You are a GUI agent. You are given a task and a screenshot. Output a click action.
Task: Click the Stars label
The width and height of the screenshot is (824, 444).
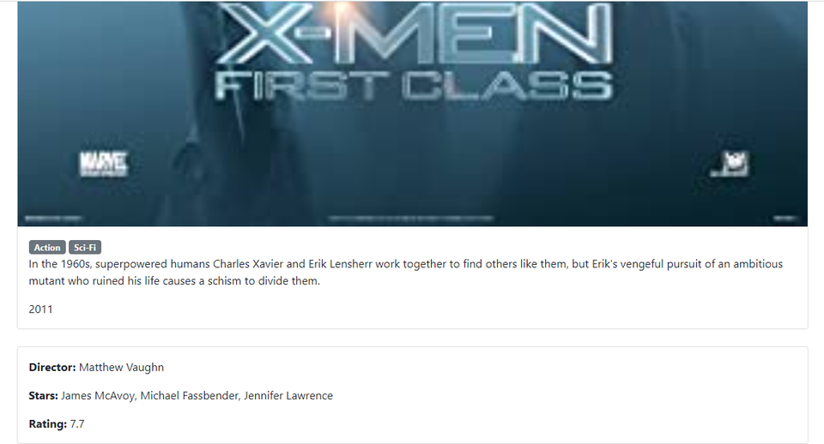click(x=43, y=396)
